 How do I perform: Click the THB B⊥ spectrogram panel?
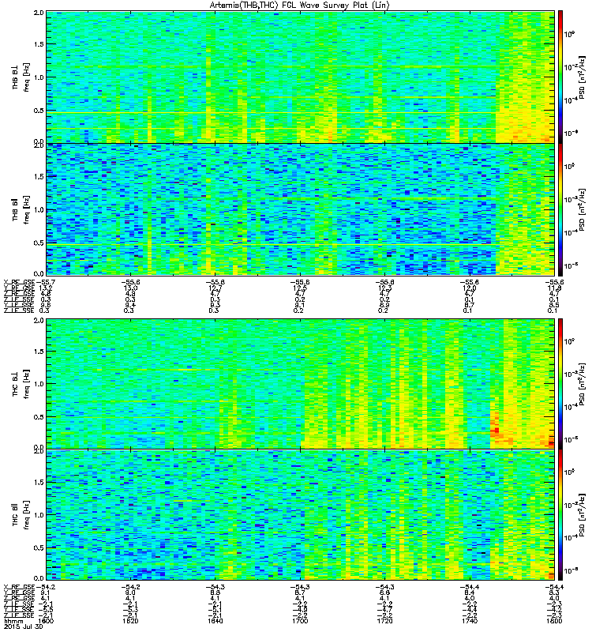pyautogui.click(x=301, y=77)
